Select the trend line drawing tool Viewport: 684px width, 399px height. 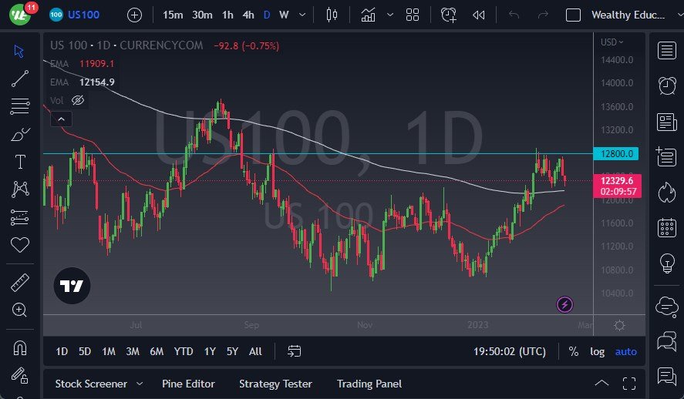20,77
